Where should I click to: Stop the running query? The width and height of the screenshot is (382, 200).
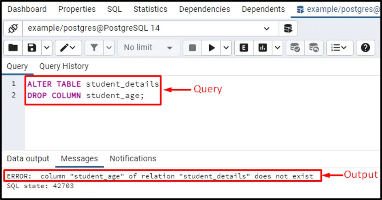click(192, 48)
